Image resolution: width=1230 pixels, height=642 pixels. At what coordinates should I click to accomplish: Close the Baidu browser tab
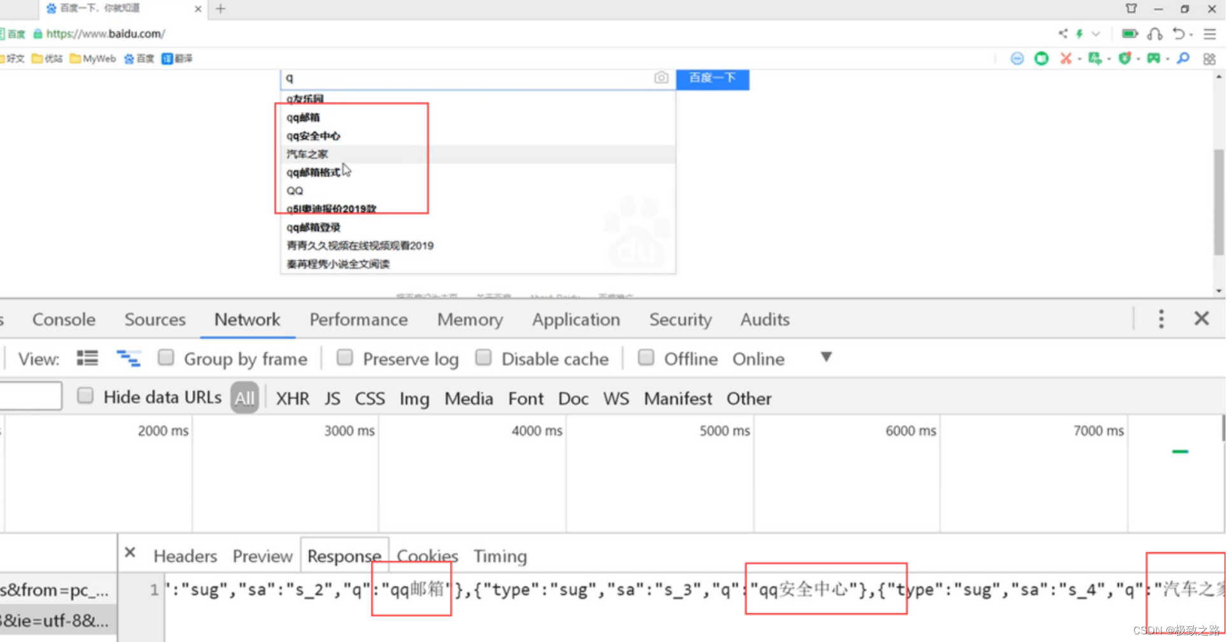198,9
